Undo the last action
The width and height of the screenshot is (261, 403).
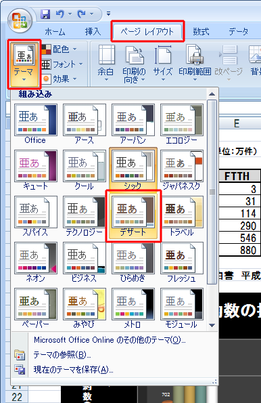click(x=60, y=14)
